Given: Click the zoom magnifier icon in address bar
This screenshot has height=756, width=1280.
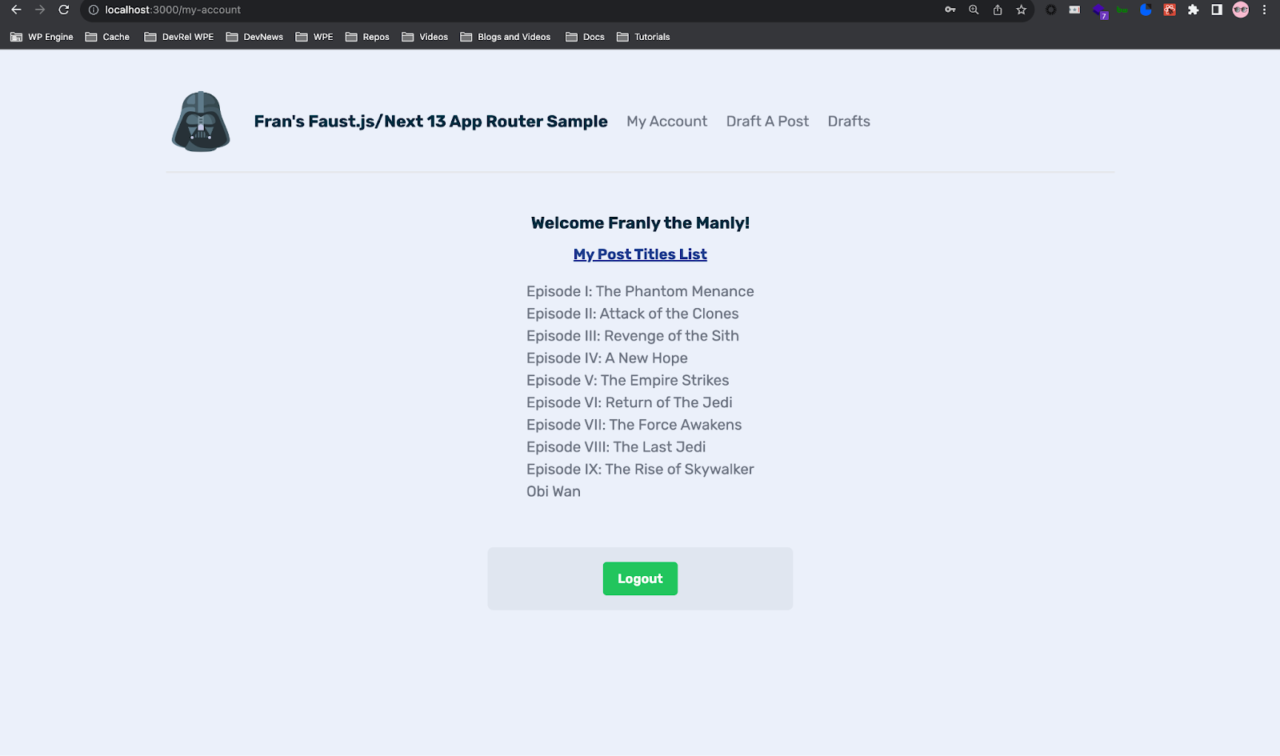Looking at the screenshot, I should pyautogui.click(x=974, y=10).
